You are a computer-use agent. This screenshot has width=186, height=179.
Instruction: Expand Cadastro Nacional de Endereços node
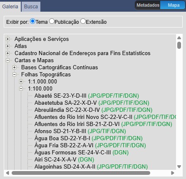click(8, 53)
